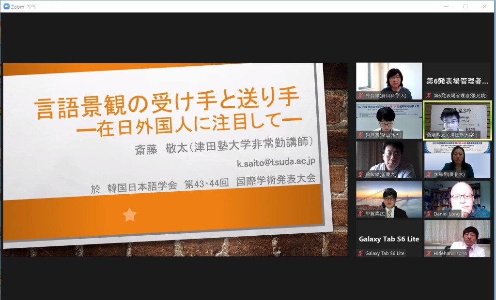Viewport: 496px width, 300px height.
Task: Minimize the Zoom meeting window
Action: (447, 6)
